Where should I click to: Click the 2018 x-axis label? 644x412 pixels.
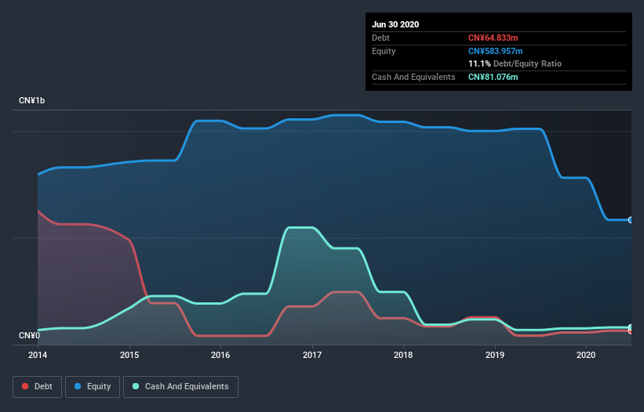point(403,355)
